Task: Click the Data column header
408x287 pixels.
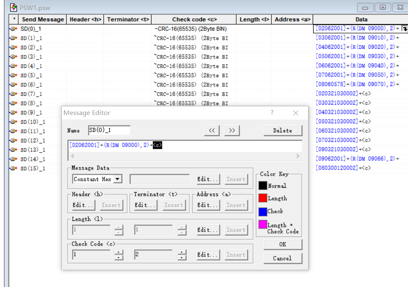Action: coord(361,19)
